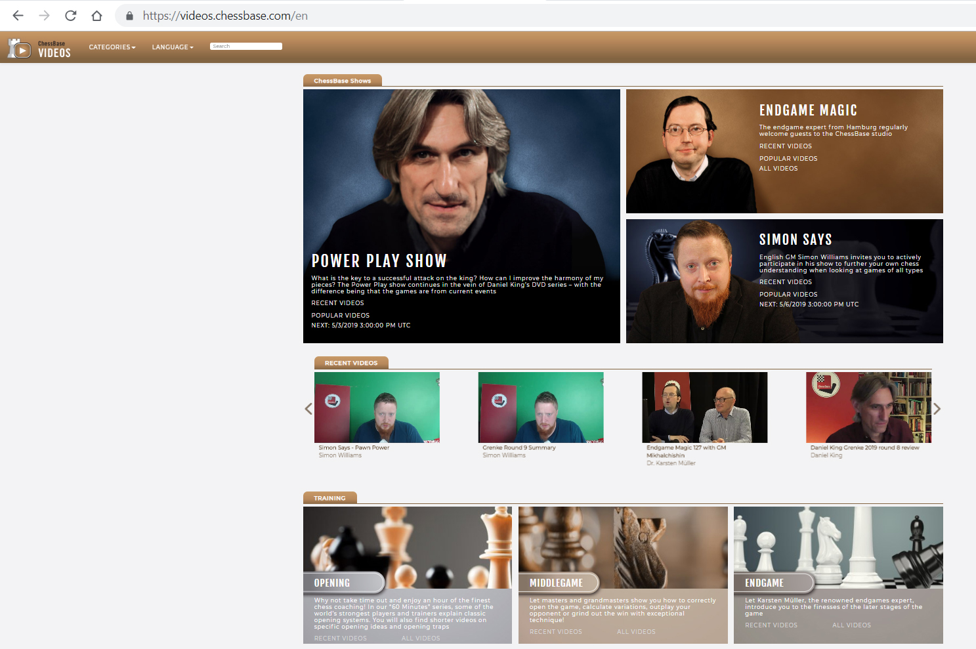Select the Training tab header

click(x=329, y=498)
